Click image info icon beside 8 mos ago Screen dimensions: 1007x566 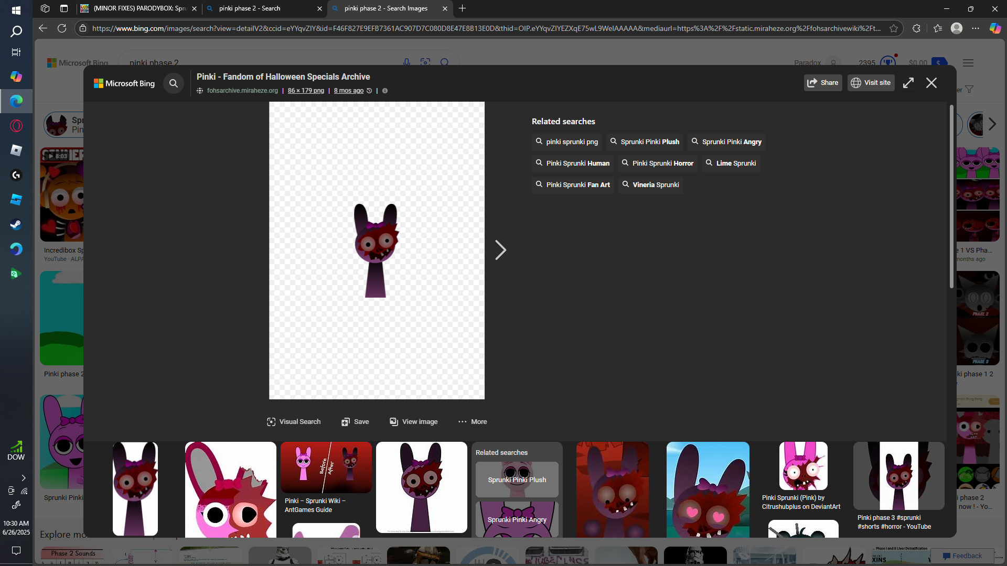pyautogui.click(x=385, y=91)
